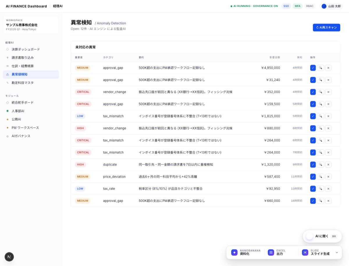Click 同一取引先・同一金額の請求書を7日以内に重複検知 summary

pyautogui.click(x=176, y=164)
